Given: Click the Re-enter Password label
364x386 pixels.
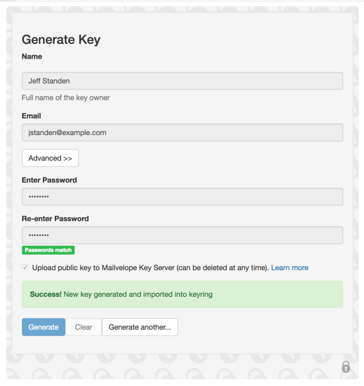Looking at the screenshot, I should [x=55, y=219].
